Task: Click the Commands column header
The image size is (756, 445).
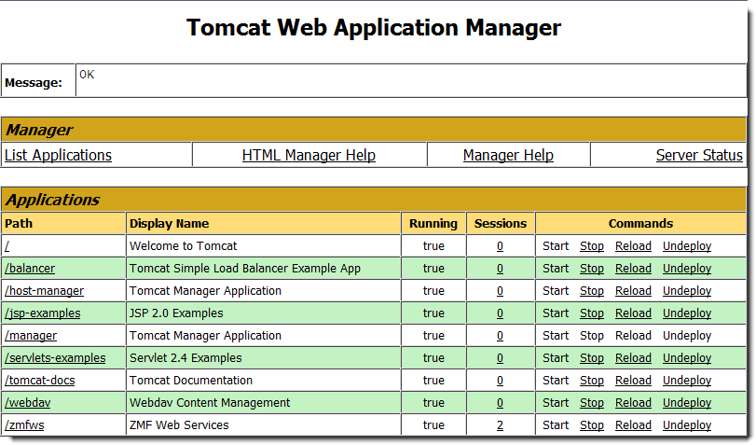Action: tap(640, 224)
